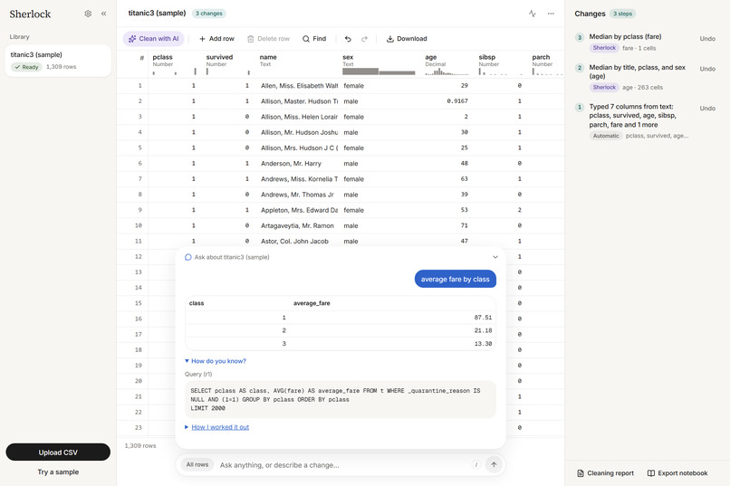Click the Ready status badge
Viewport: 730px width, 486px height.
tap(26, 67)
